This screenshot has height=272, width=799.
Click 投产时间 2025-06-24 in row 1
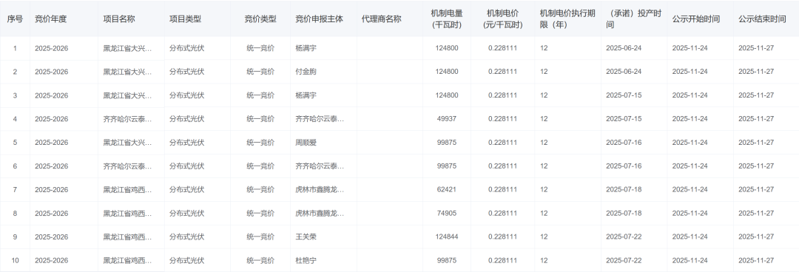coord(624,48)
